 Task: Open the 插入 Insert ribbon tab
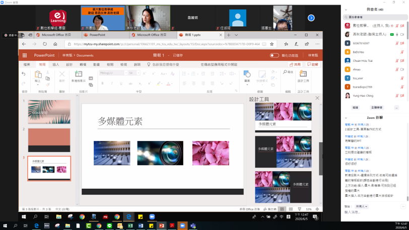pos(55,64)
